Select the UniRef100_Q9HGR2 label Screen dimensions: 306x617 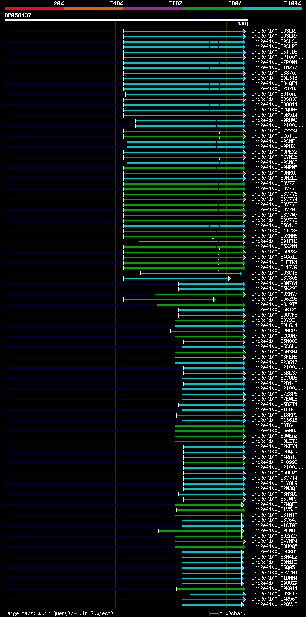coord(275,331)
